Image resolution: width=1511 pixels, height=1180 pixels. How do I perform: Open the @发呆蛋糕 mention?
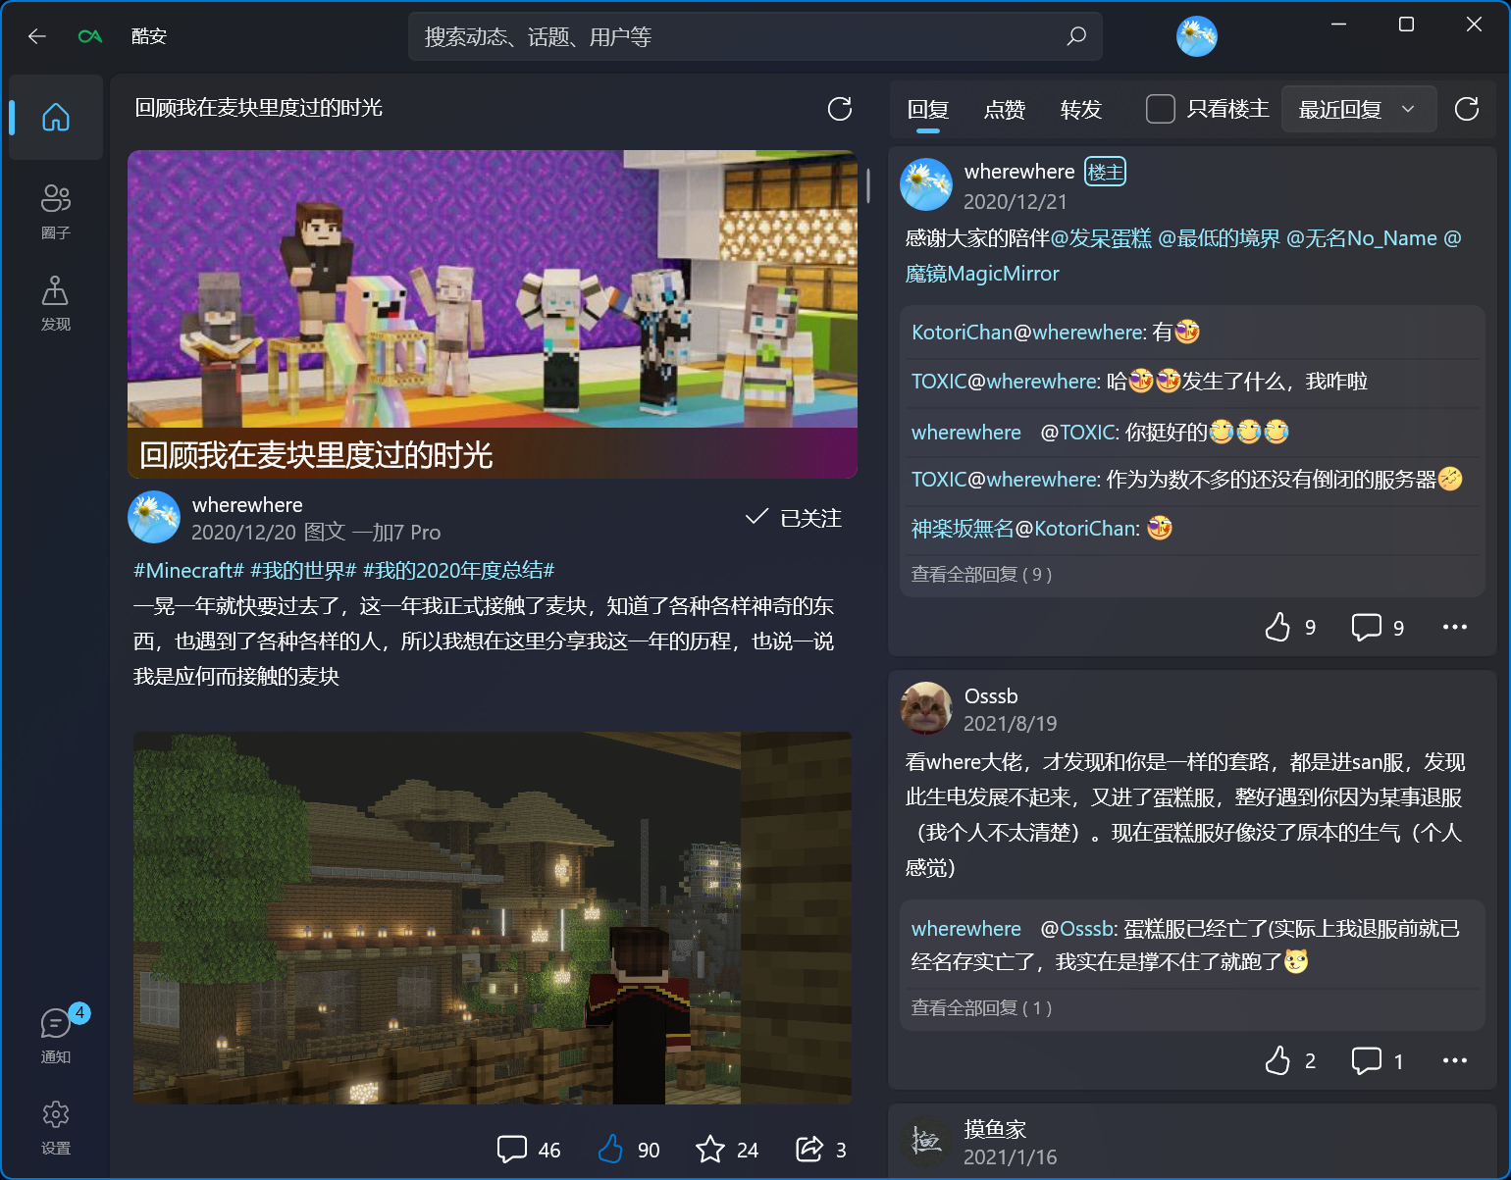1101,238
